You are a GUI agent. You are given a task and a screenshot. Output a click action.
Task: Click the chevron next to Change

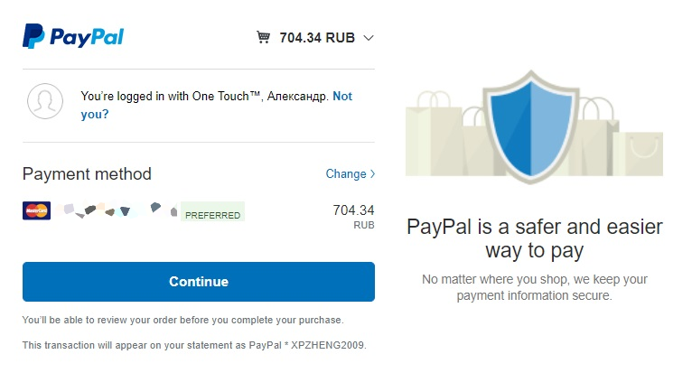click(372, 174)
